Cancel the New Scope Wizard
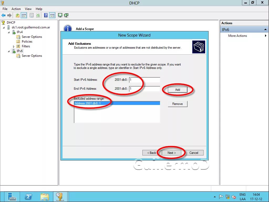The height and width of the screenshot is (202, 269). click(194, 153)
